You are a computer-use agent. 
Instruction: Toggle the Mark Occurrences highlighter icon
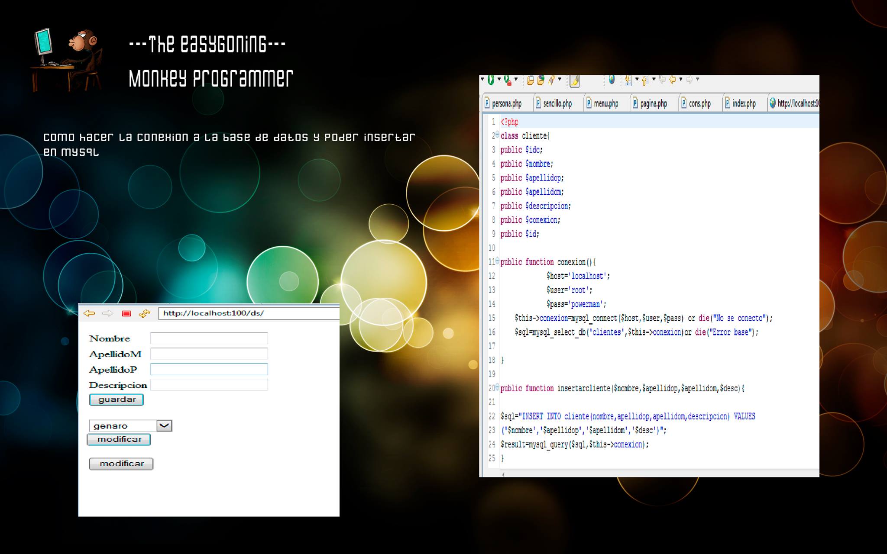(x=575, y=81)
